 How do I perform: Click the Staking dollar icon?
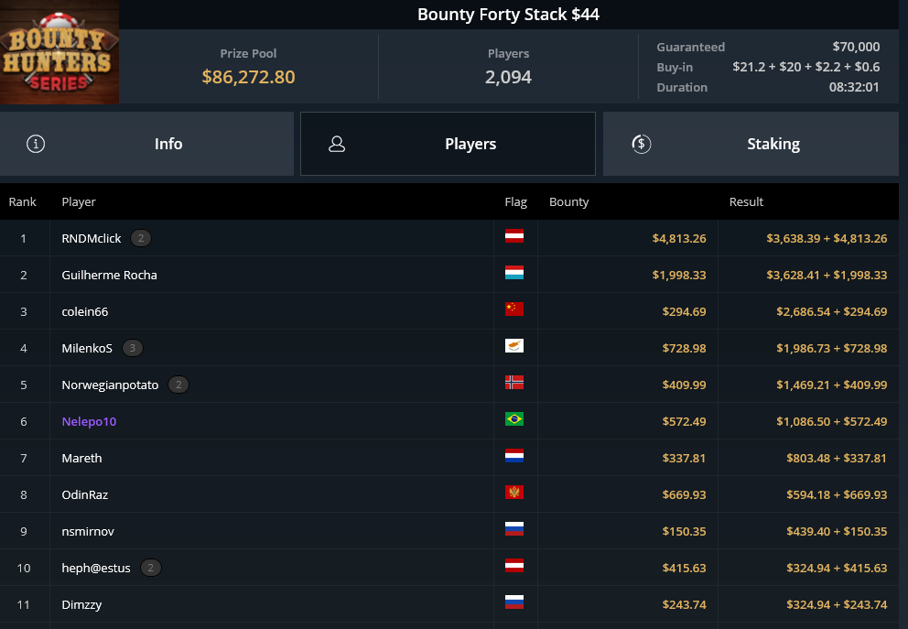(x=641, y=144)
